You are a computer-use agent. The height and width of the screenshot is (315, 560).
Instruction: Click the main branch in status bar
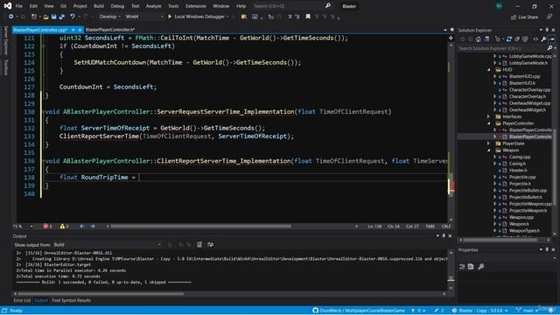tap(528, 311)
